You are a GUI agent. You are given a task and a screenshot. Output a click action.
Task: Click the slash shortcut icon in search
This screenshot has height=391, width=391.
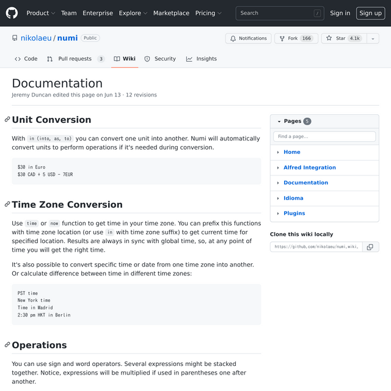pyautogui.click(x=317, y=13)
